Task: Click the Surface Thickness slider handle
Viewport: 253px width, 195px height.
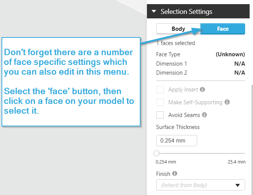Action: 157,153
